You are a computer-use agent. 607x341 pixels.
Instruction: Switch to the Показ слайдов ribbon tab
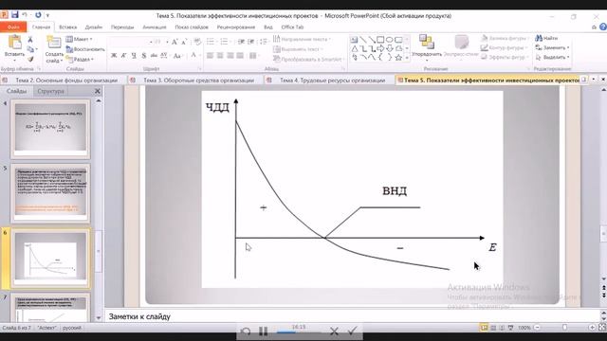[192, 27]
